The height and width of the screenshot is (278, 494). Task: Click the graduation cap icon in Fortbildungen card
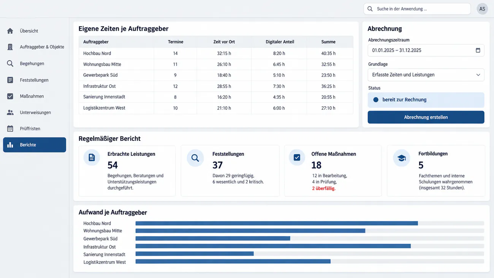coord(402,158)
